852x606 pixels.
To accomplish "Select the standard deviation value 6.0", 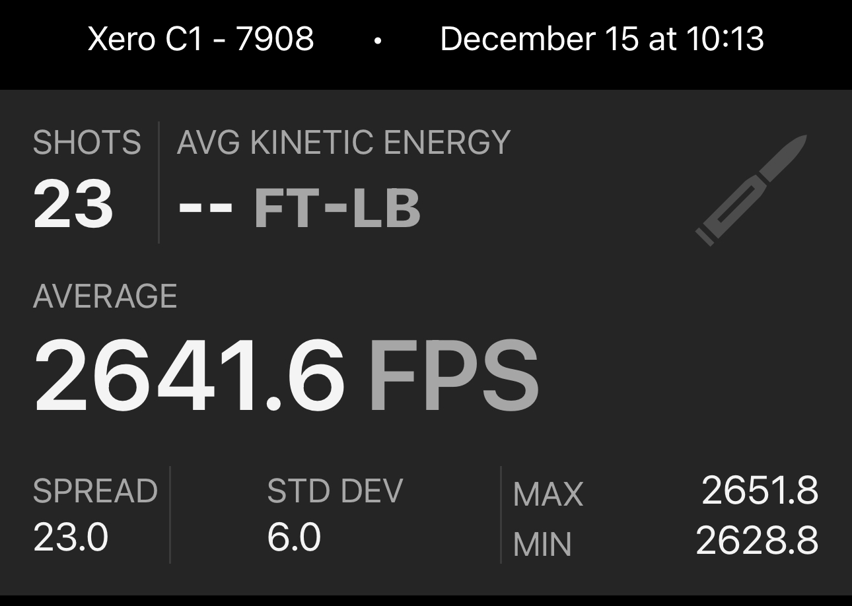I will (x=294, y=537).
